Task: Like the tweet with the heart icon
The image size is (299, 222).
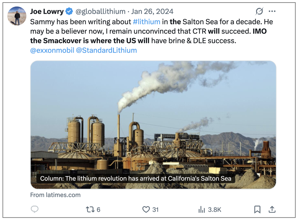Action: 147,209
